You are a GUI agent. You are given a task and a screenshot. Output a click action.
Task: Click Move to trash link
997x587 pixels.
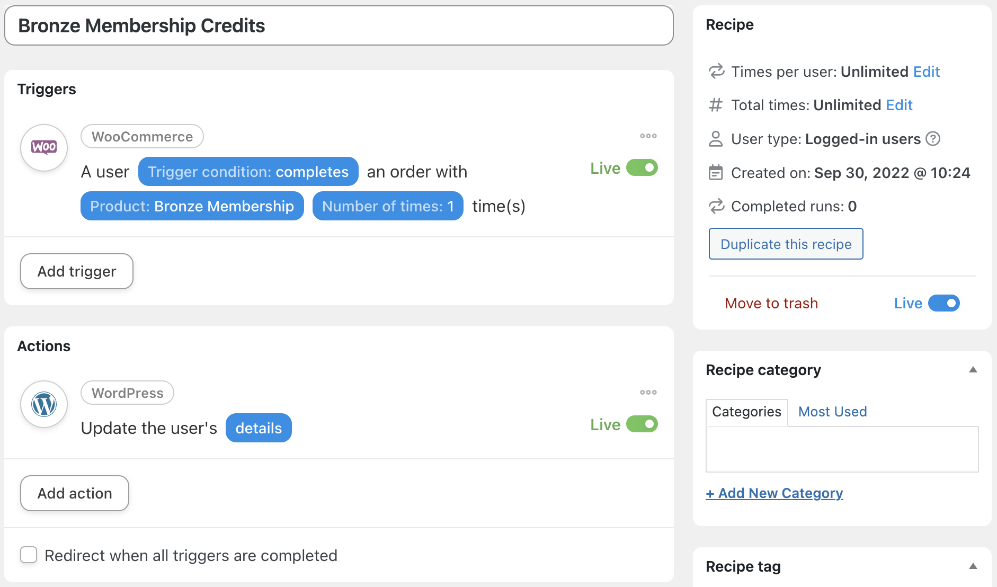[x=771, y=303]
